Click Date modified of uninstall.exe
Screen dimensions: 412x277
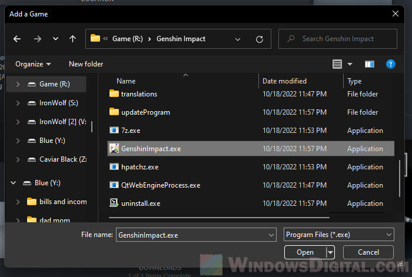pyautogui.click(x=294, y=203)
